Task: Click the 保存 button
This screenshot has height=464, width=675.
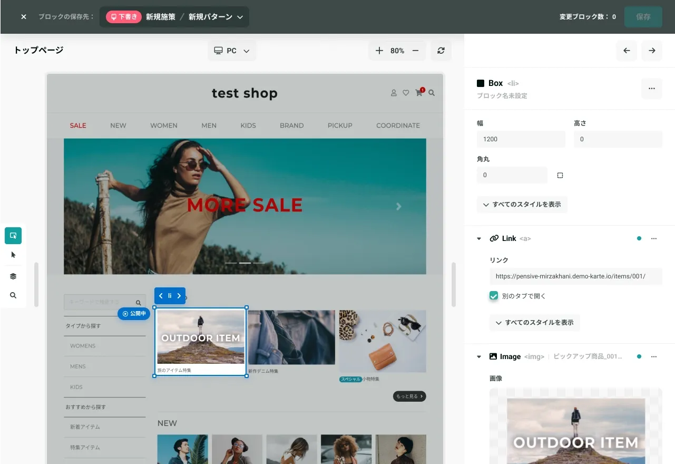Action: point(643,17)
